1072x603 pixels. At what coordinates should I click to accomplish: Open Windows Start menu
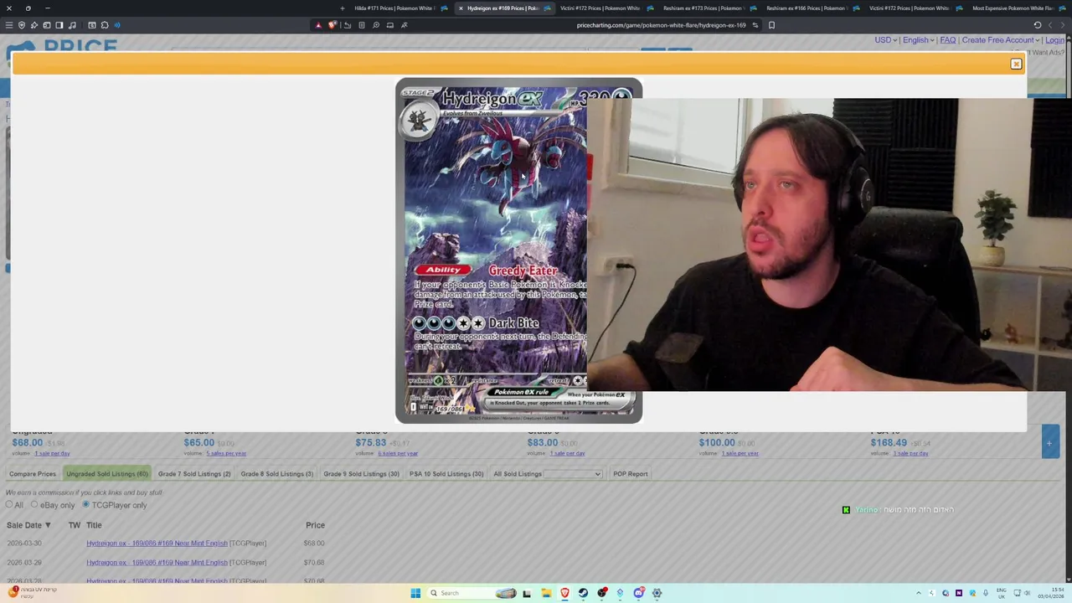click(x=415, y=593)
